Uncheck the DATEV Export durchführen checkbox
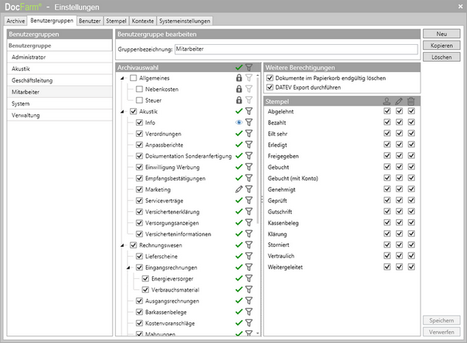The height and width of the screenshot is (343, 467). click(x=270, y=88)
